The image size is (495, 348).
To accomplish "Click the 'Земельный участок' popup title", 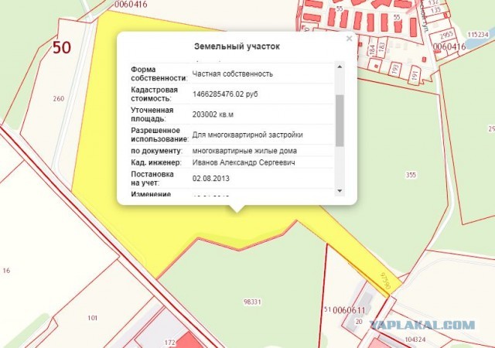I will pos(237,46).
